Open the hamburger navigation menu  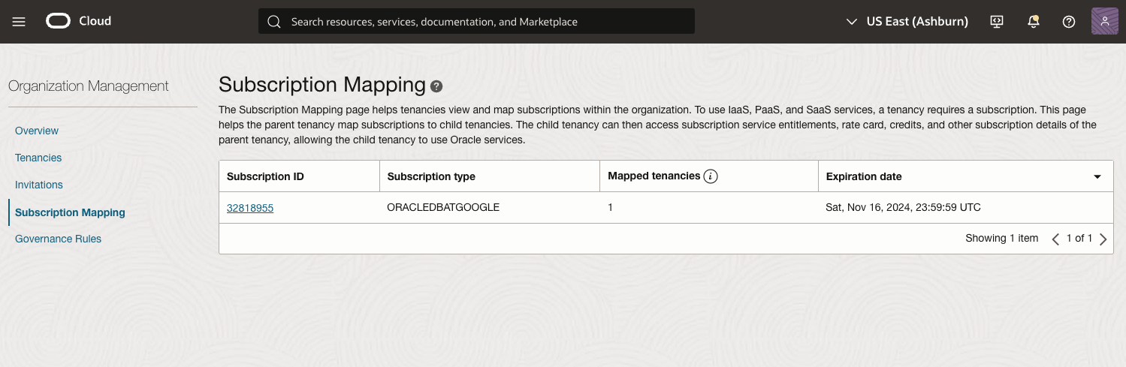(x=19, y=22)
